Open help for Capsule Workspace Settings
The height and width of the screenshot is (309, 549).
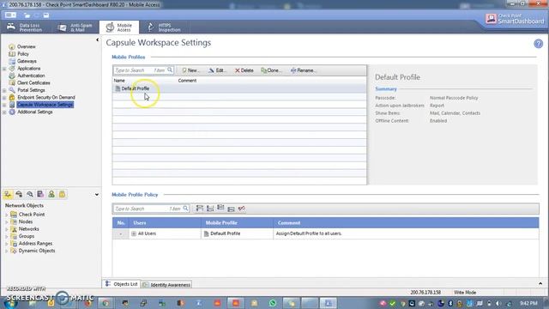pos(538,44)
